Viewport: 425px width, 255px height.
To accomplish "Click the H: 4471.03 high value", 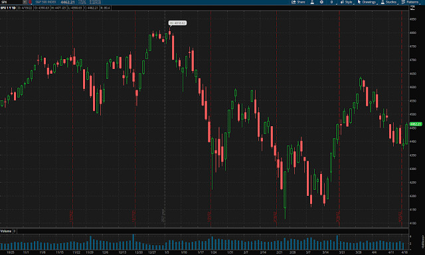I will point(59,8).
